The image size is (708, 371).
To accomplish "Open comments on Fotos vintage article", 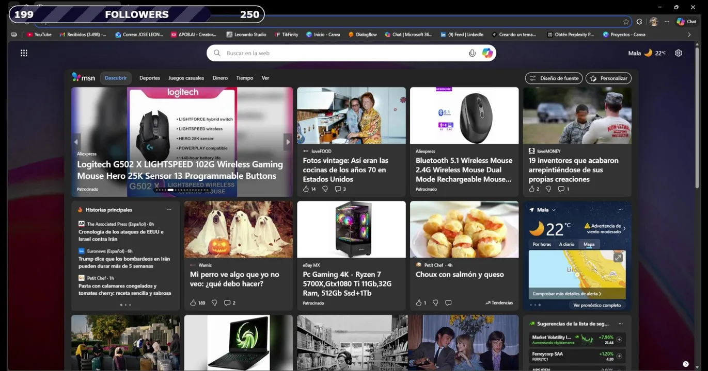I will pyautogui.click(x=340, y=189).
